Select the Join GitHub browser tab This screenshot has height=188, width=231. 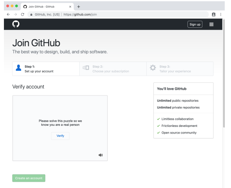coord(47,7)
